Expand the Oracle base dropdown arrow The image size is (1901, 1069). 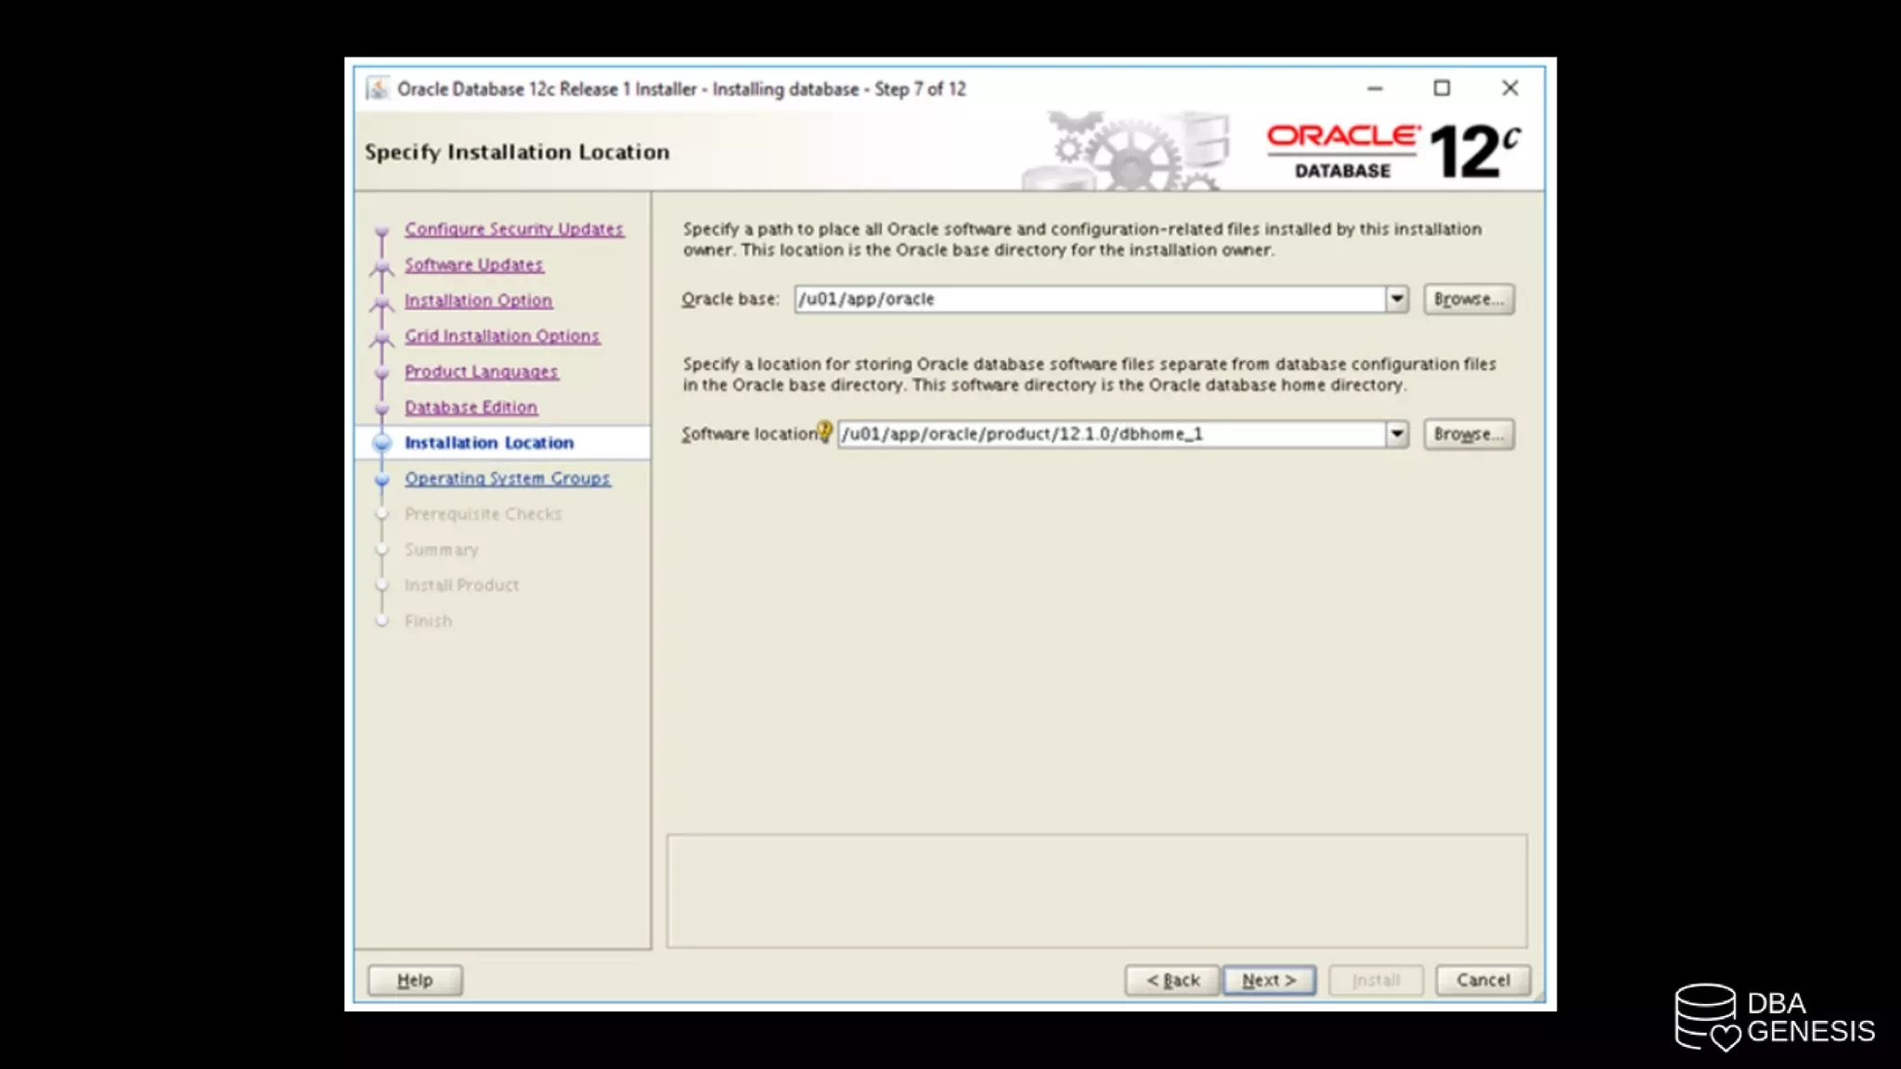[1396, 299]
